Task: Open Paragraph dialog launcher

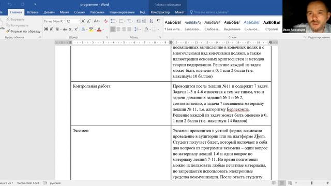Action: [160, 37]
